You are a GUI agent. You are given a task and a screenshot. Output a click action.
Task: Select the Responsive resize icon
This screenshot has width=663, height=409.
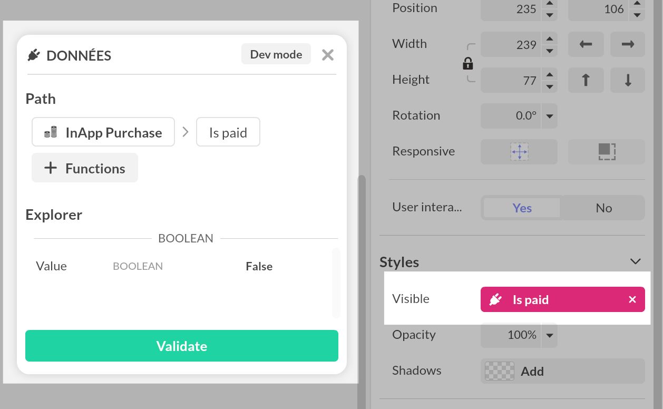tap(606, 151)
